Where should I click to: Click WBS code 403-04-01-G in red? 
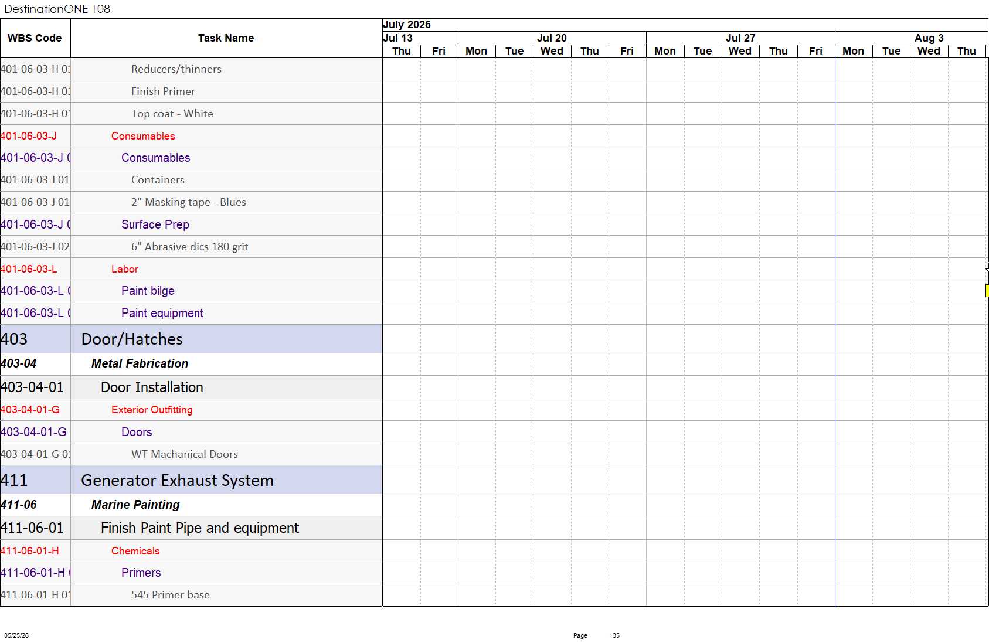[x=30, y=410]
